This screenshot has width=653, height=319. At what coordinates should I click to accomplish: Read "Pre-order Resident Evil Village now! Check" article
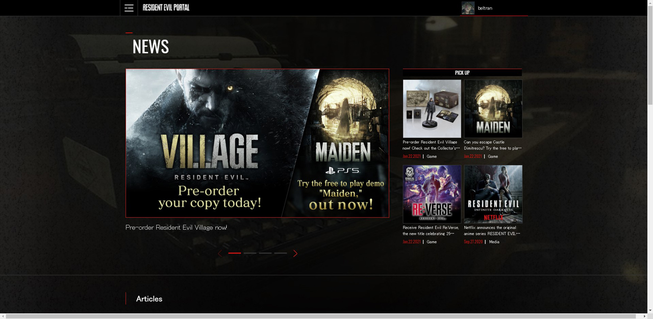(x=432, y=145)
